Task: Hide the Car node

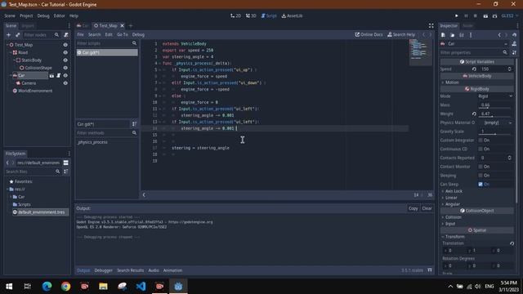Action: point(65,76)
